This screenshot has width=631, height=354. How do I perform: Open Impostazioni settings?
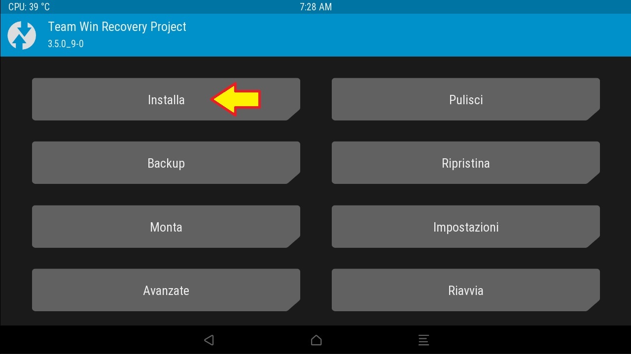tap(465, 227)
